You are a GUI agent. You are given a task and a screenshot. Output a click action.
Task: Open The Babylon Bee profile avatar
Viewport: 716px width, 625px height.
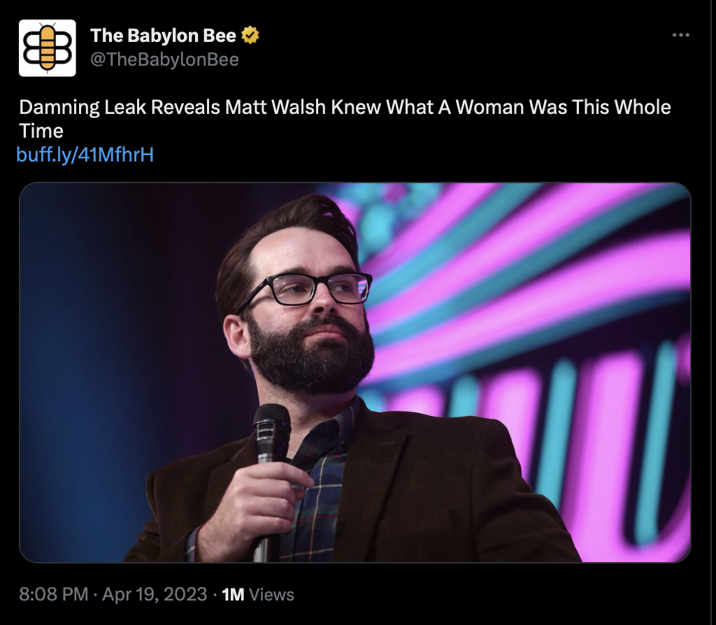[47, 48]
